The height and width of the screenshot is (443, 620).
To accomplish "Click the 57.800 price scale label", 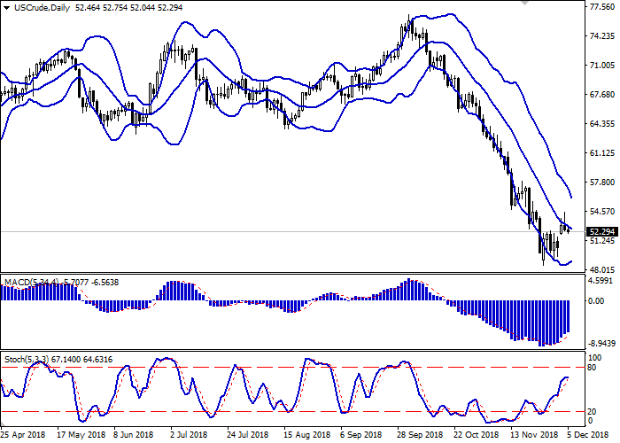I will tap(601, 183).
